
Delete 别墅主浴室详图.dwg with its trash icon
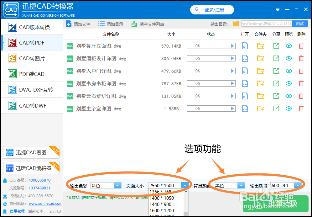coord(301,109)
